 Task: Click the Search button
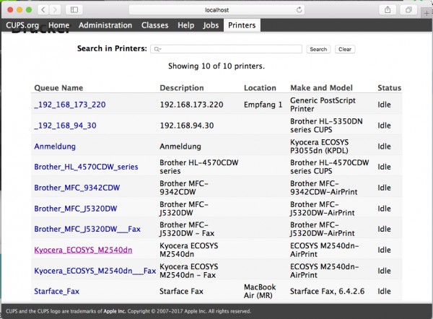(318, 49)
